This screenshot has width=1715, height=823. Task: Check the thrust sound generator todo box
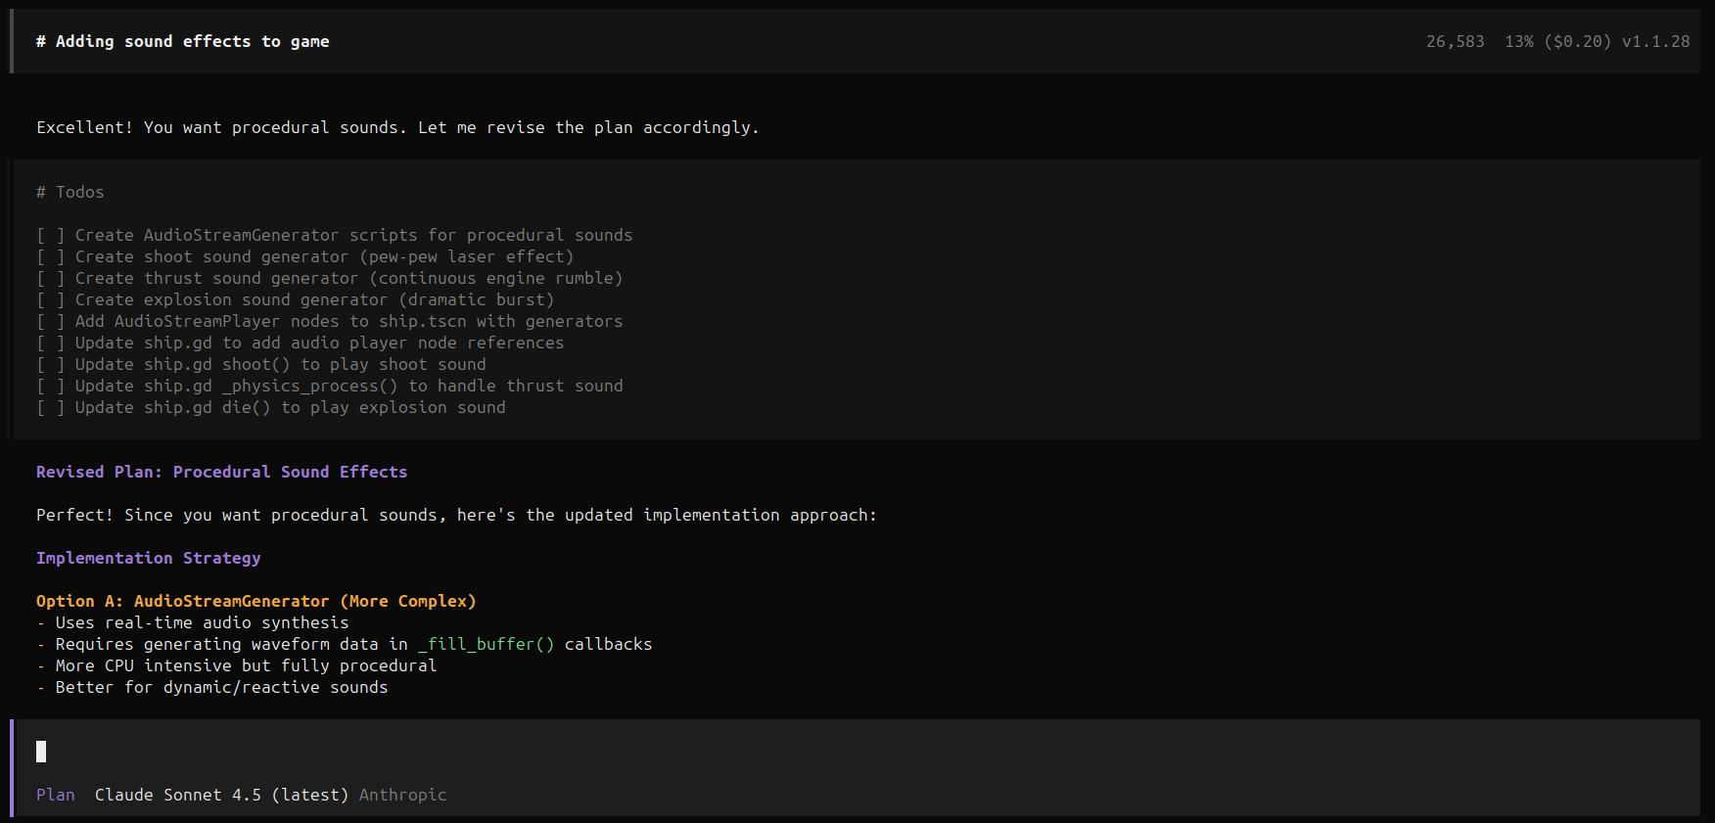[x=50, y=278]
